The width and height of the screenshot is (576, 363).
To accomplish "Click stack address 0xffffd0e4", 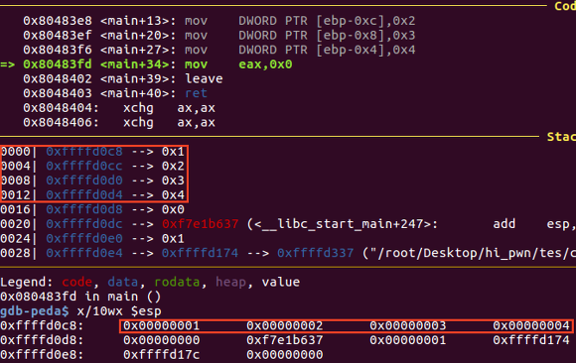I will pyautogui.click(x=84, y=253).
